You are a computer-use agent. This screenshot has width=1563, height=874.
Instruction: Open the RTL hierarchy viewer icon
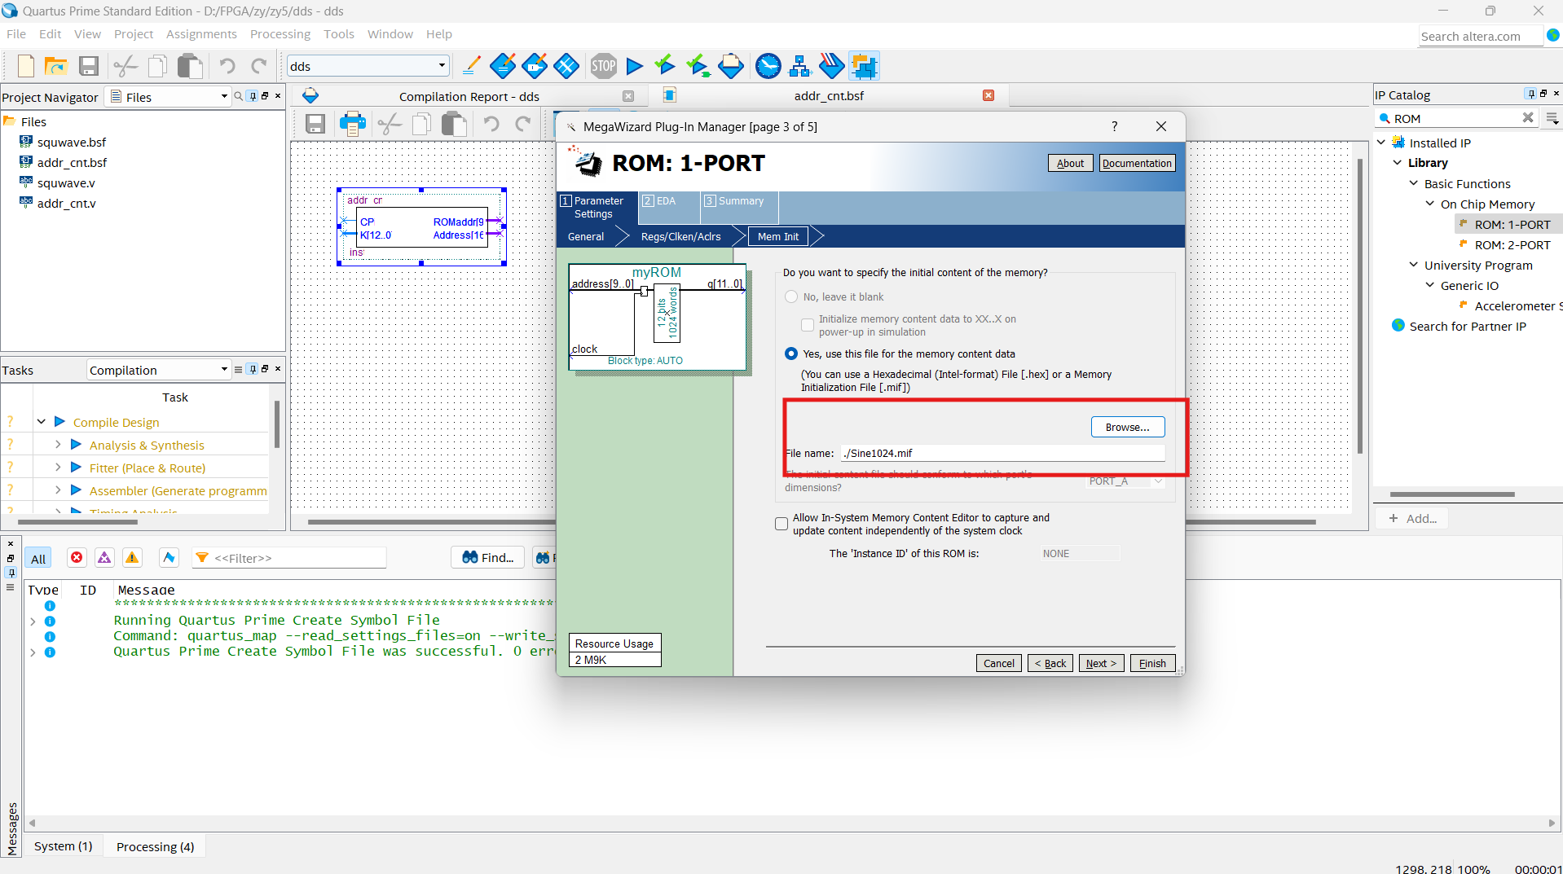(799, 66)
